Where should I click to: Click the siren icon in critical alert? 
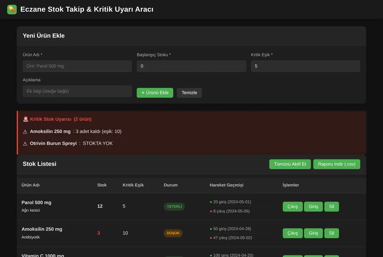coord(26,119)
